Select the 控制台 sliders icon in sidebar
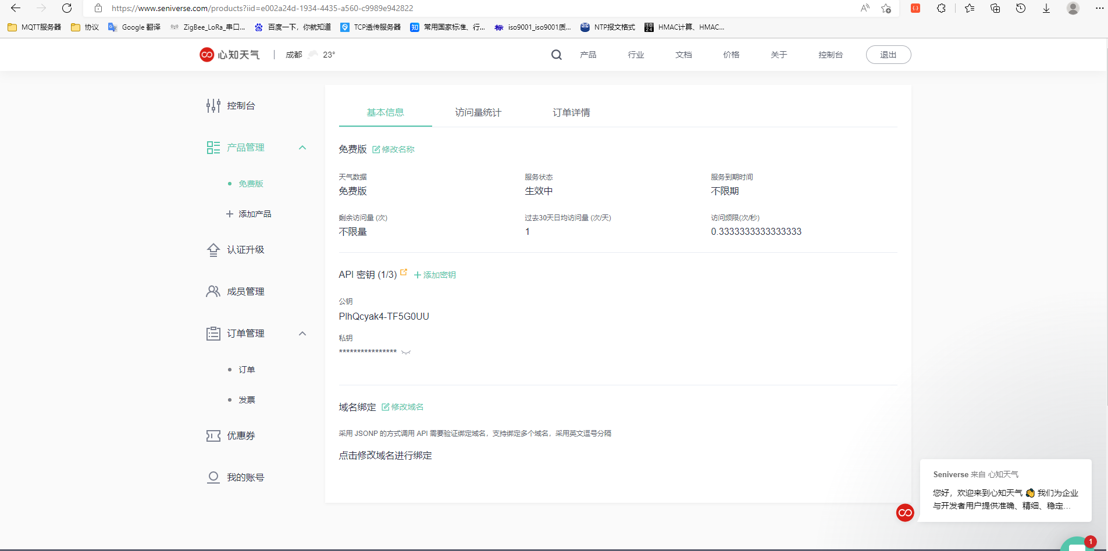The width and height of the screenshot is (1108, 551). coord(213,105)
